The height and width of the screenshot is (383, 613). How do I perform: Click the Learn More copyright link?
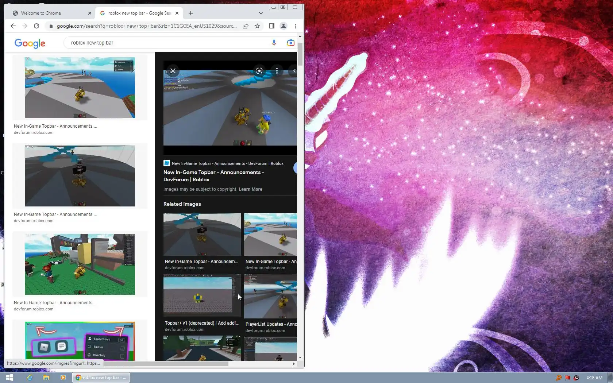click(x=250, y=189)
